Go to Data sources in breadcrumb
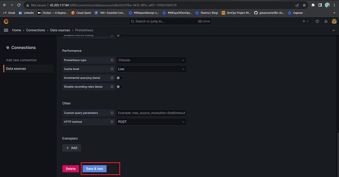This screenshot has height=177, width=339. (x=60, y=30)
